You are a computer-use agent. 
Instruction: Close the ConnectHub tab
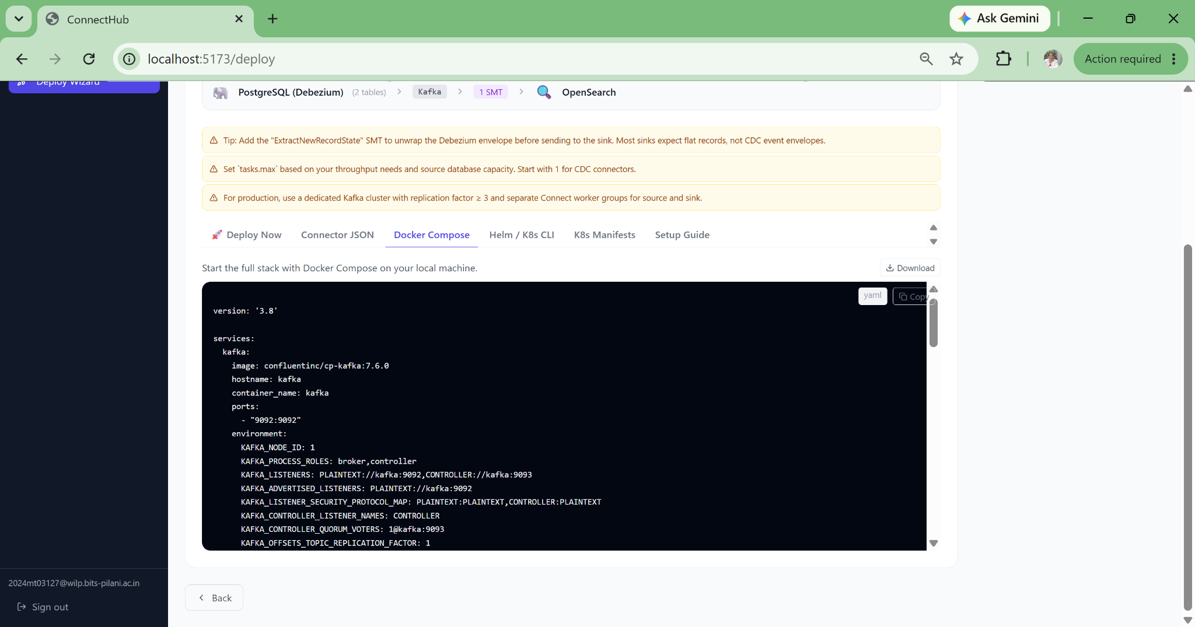coord(239,19)
